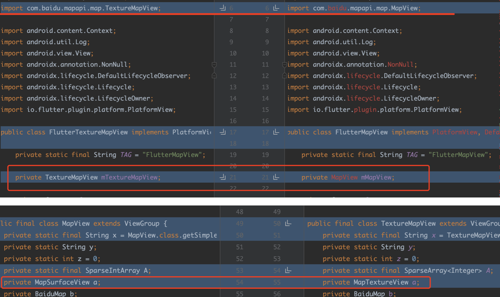
Task: Click 'private TextureMapView mTextureMapView;' line
Action: [88, 177]
